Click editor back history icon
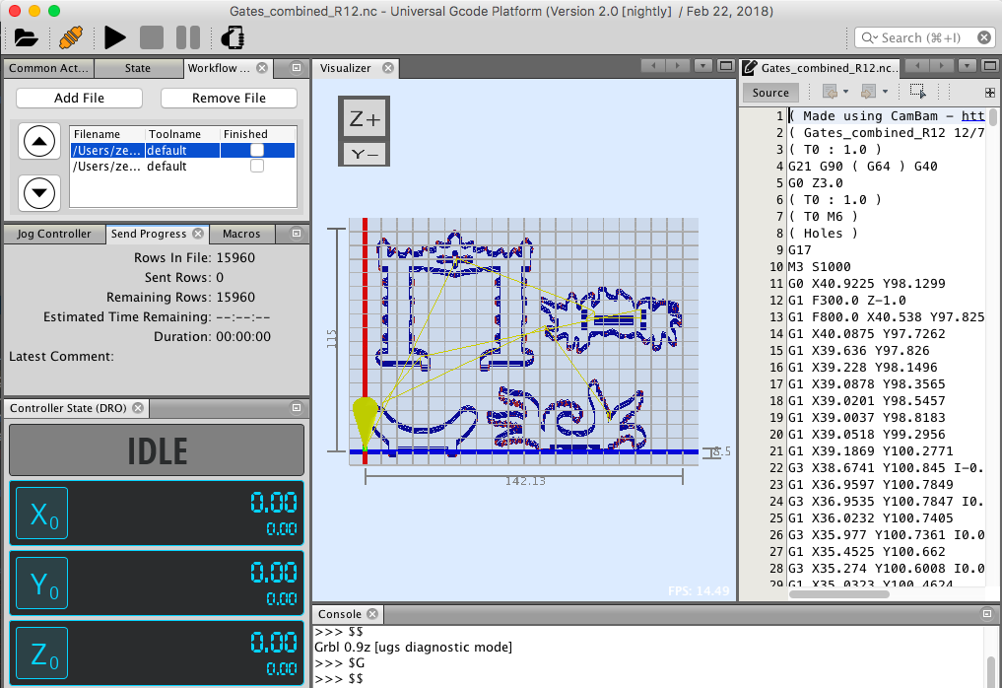The height and width of the screenshot is (688, 1002). click(831, 92)
